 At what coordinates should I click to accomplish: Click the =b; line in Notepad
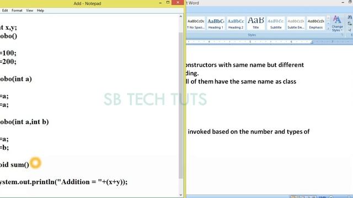coord(4,148)
